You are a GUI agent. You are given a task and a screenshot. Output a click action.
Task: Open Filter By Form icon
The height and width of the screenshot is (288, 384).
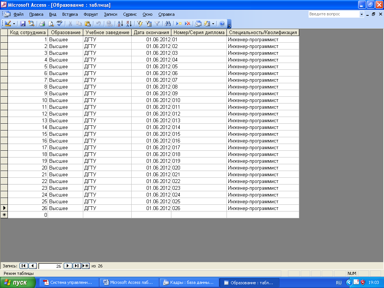148,24
